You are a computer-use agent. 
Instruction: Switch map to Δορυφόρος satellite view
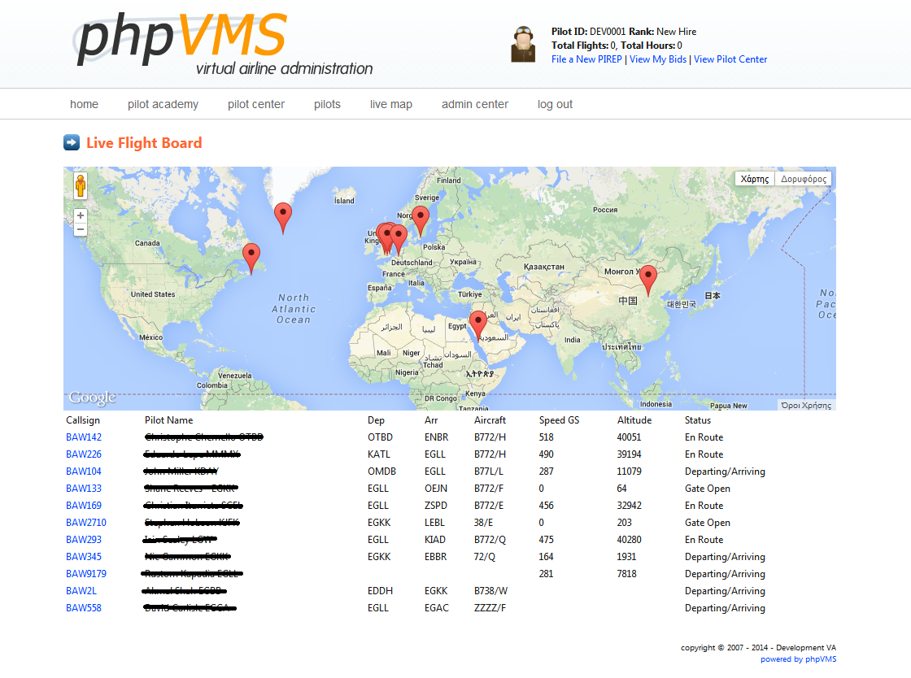coord(804,179)
